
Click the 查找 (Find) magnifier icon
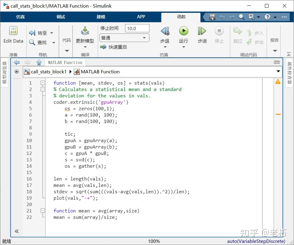tap(32, 42)
